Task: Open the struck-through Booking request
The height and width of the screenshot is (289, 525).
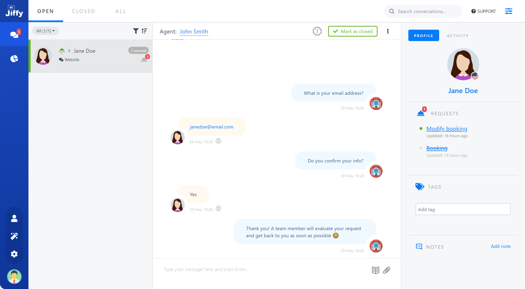Action: tap(437, 148)
